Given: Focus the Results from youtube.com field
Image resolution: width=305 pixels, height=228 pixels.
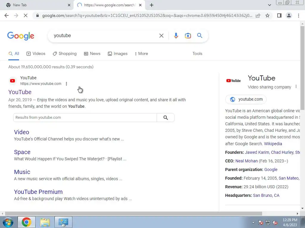Looking at the screenshot, I should [85, 118].
